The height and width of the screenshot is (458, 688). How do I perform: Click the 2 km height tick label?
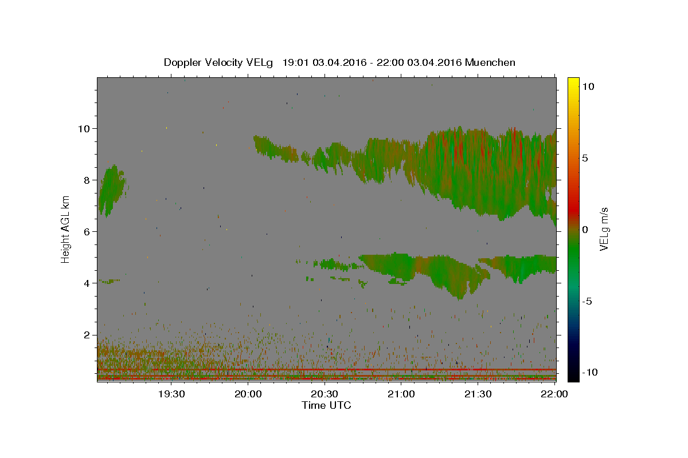tap(88, 335)
